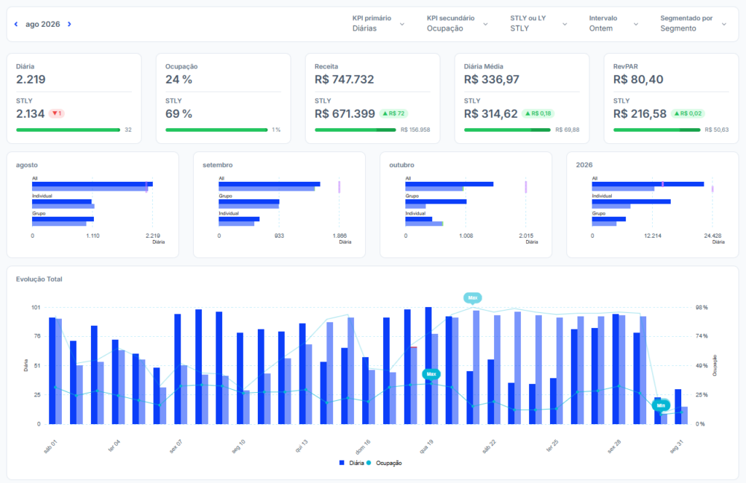
Task: Click the sáb 22 axis label
Action: (489, 447)
